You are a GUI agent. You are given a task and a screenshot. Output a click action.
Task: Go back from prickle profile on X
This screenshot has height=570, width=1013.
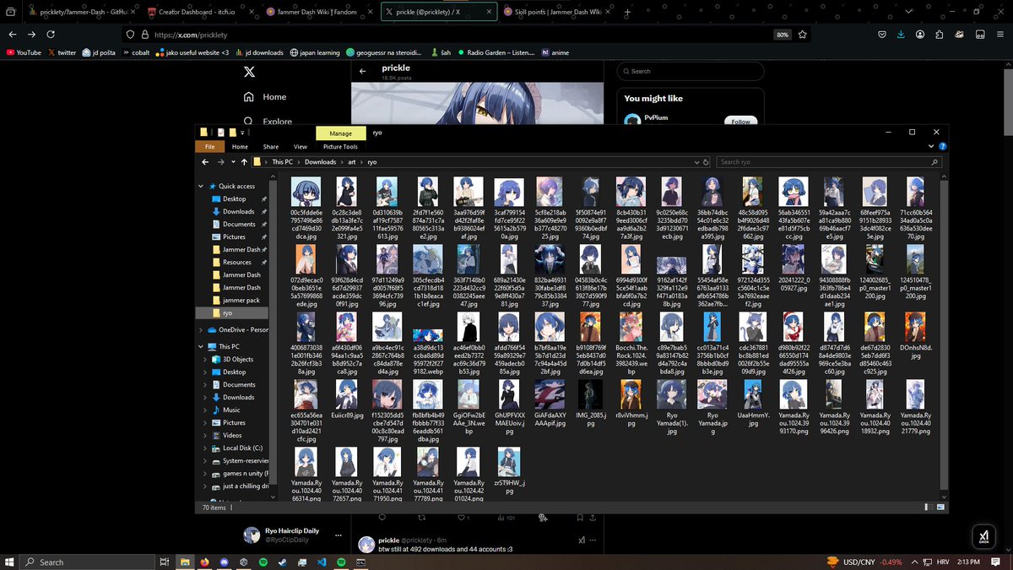363,71
